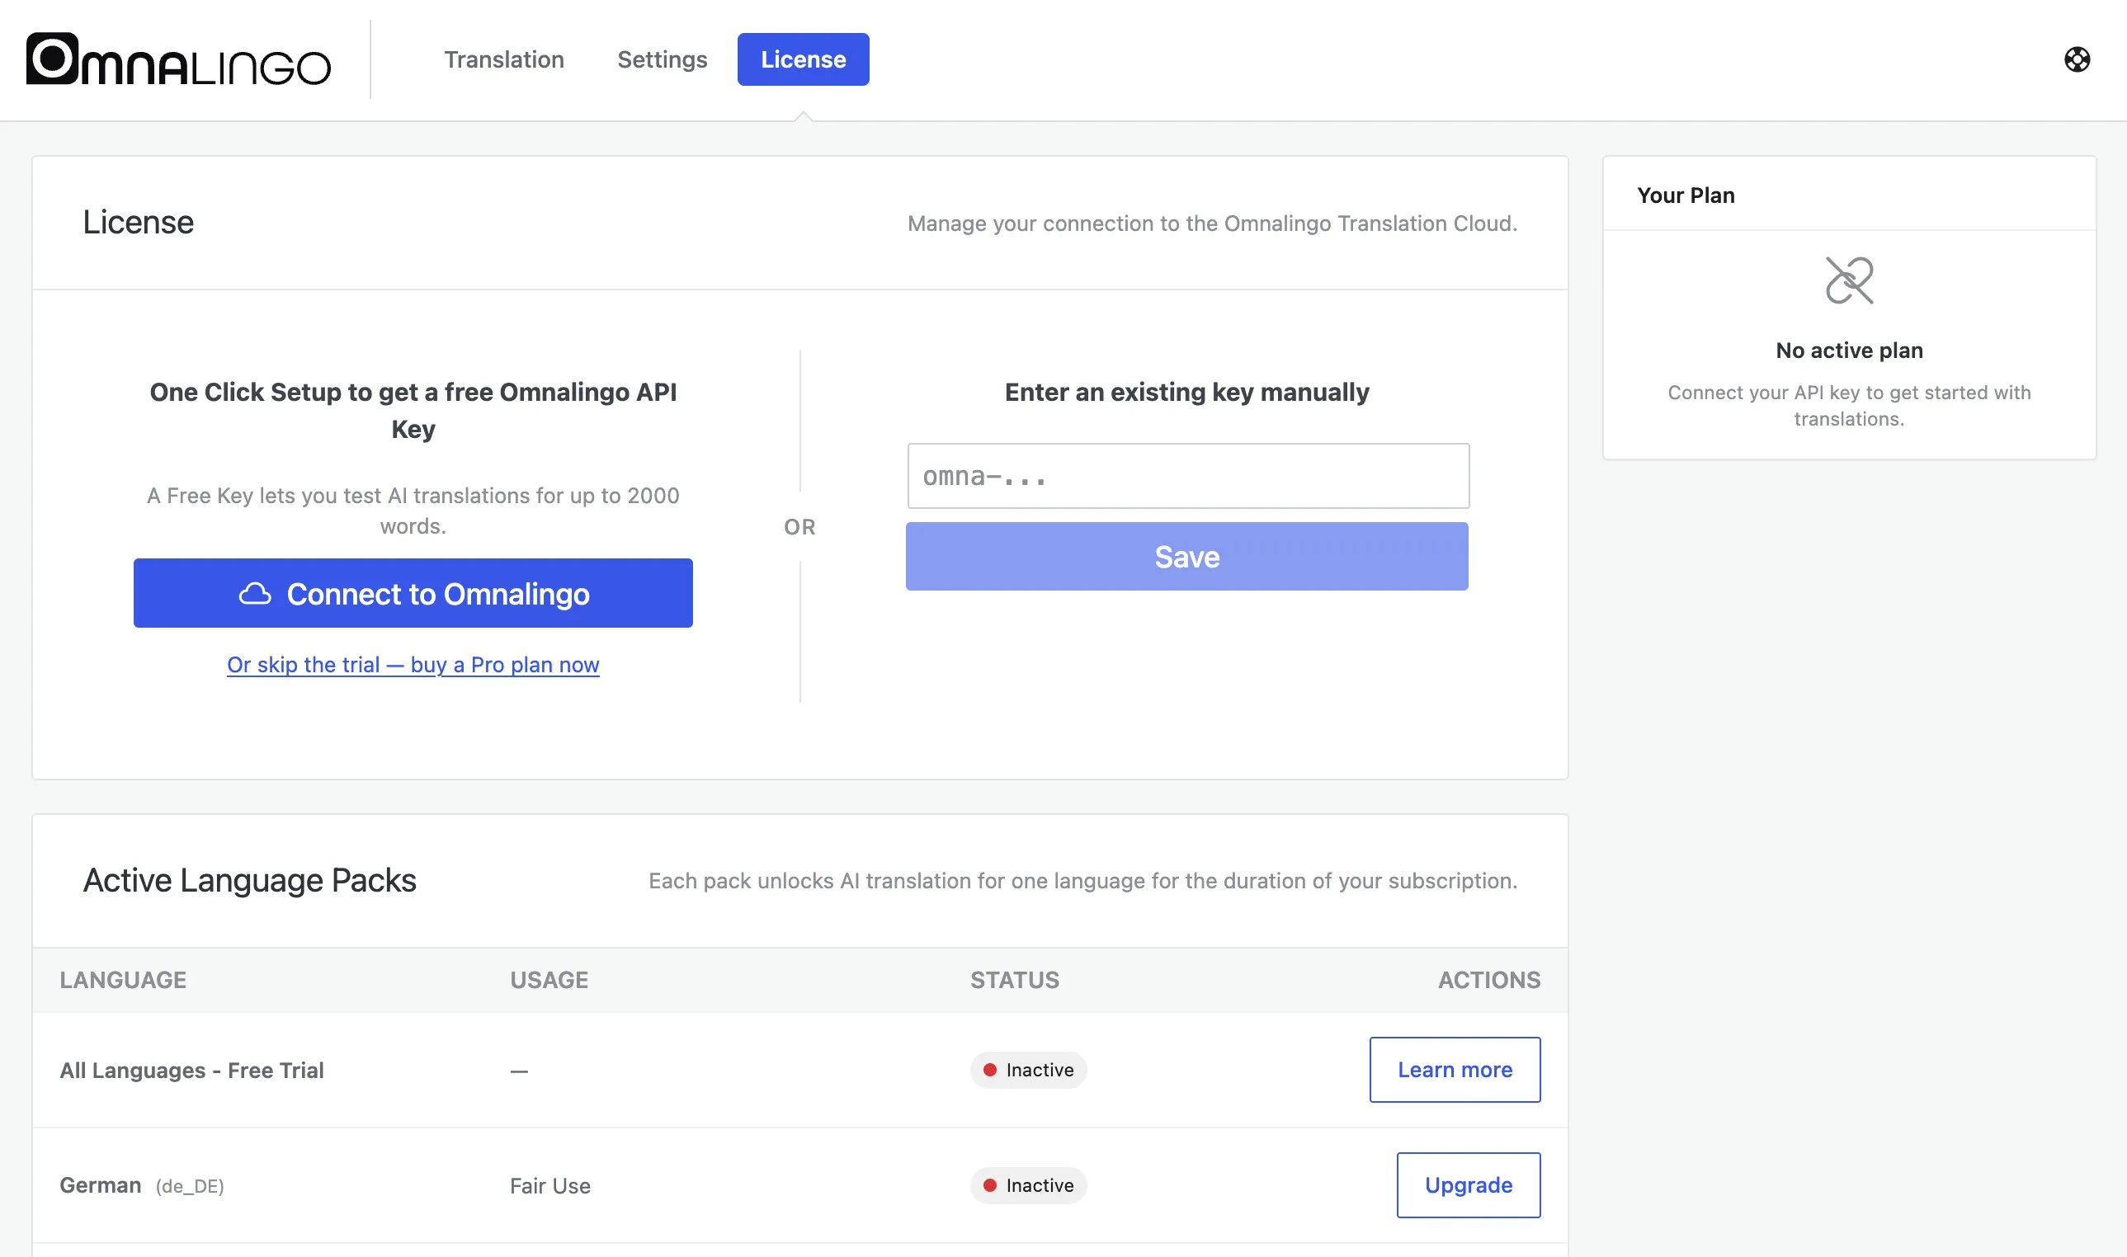Click the 'Fair Use' usage cell
The width and height of the screenshot is (2127, 1257).
click(549, 1185)
